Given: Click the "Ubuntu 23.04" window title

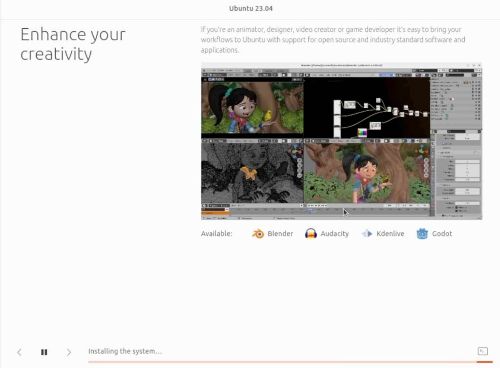Looking at the screenshot, I should pyautogui.click(x=251, y=9).
